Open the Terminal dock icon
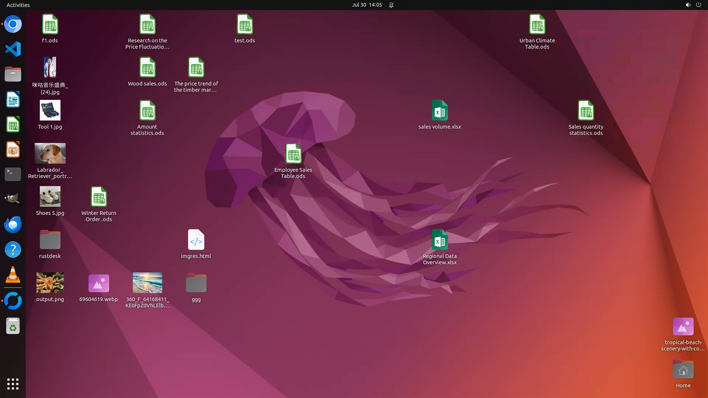Screen dimensions: 708x398 pos(13,174)
